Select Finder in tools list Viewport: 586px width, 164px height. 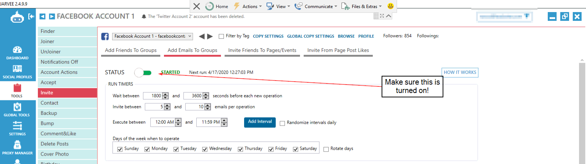click(67, 31)
